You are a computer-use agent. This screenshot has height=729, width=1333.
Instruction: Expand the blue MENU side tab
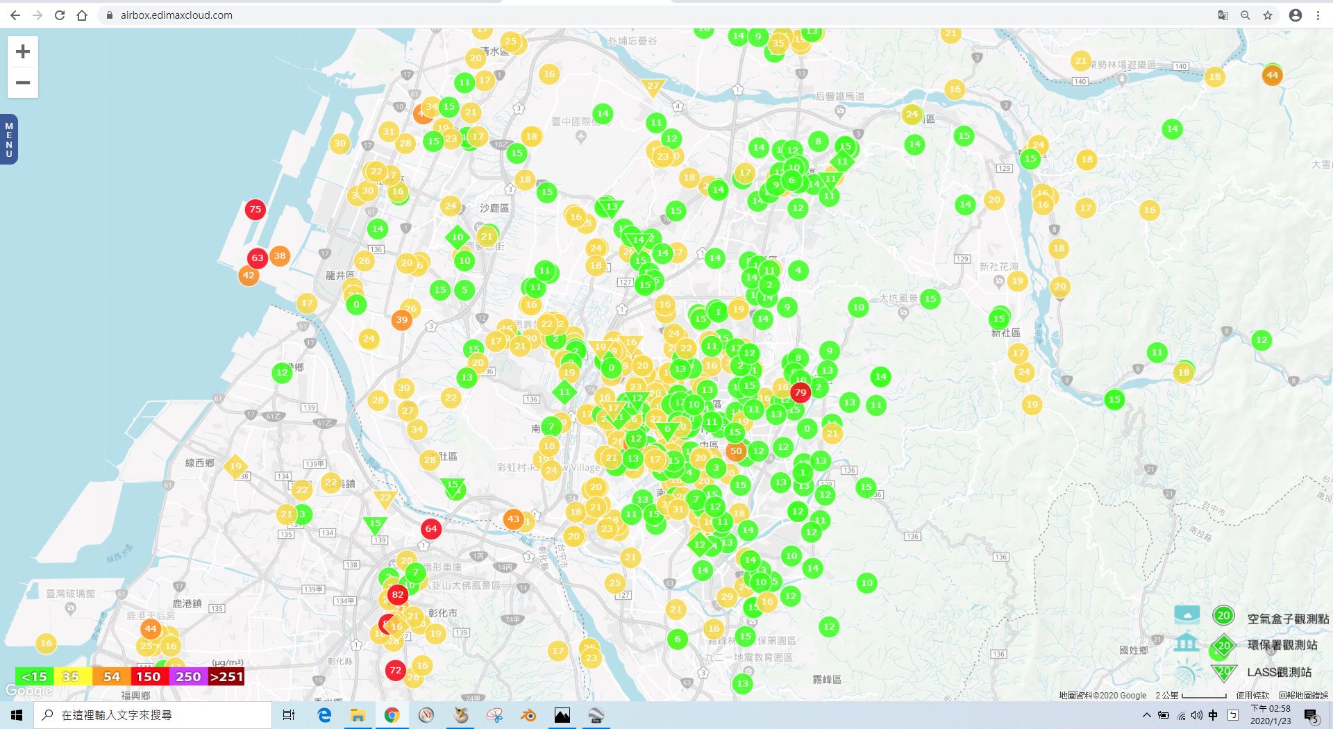coord(9,140)
